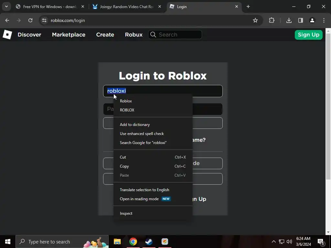This screenshot has height=248, width=331.
Task: Open the volume tray icon
Action: [x=289, y=242]
